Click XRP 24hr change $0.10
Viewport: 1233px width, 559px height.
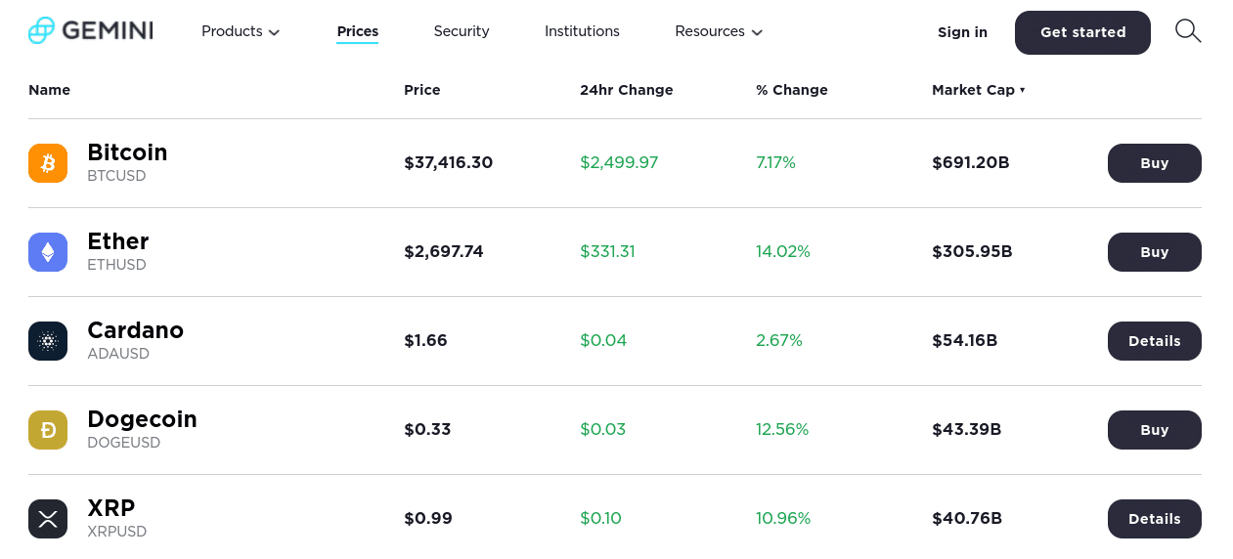600,519
